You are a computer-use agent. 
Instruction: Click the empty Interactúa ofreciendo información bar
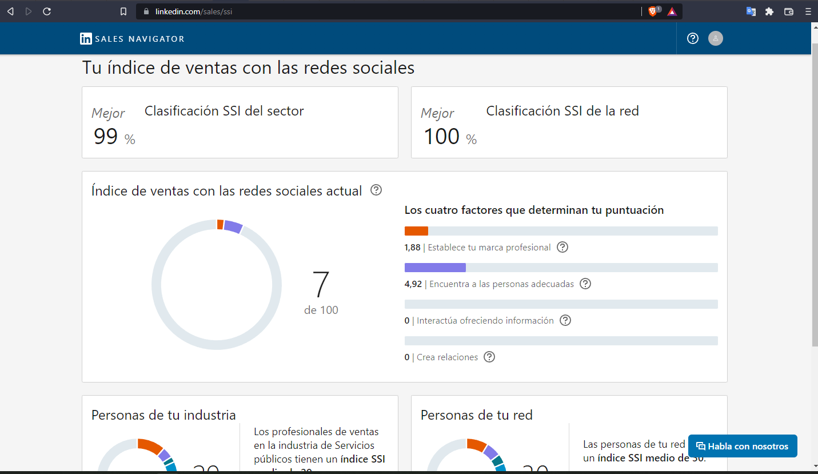(561, 304)
